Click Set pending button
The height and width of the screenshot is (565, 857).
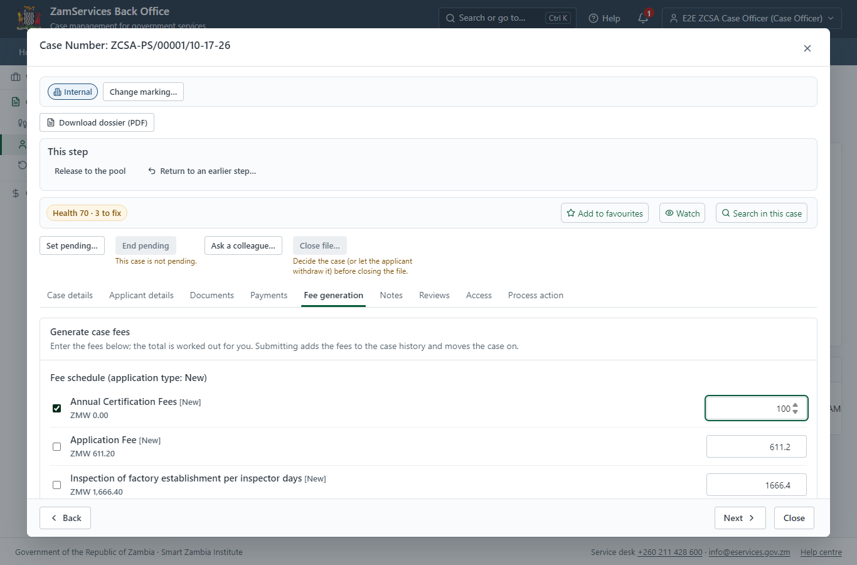(x=72, y=245)
